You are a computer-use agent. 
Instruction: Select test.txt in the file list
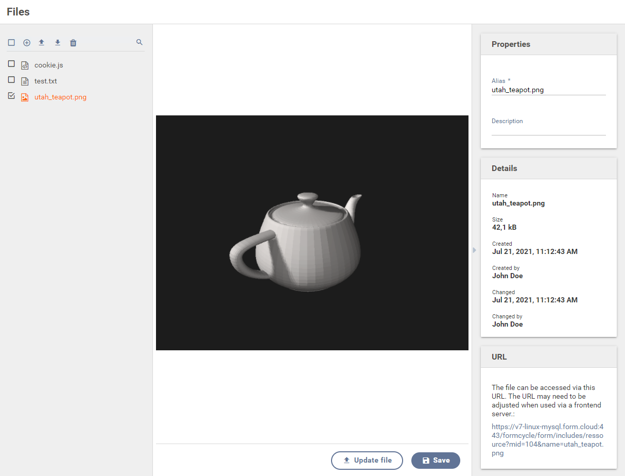click(x=46, y=81)
